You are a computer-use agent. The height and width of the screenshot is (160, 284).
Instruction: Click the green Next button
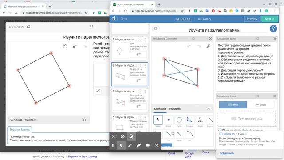[x=269, y=19]
